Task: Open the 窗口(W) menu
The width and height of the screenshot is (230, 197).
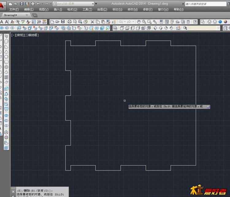Action: (x=163, y=9)
